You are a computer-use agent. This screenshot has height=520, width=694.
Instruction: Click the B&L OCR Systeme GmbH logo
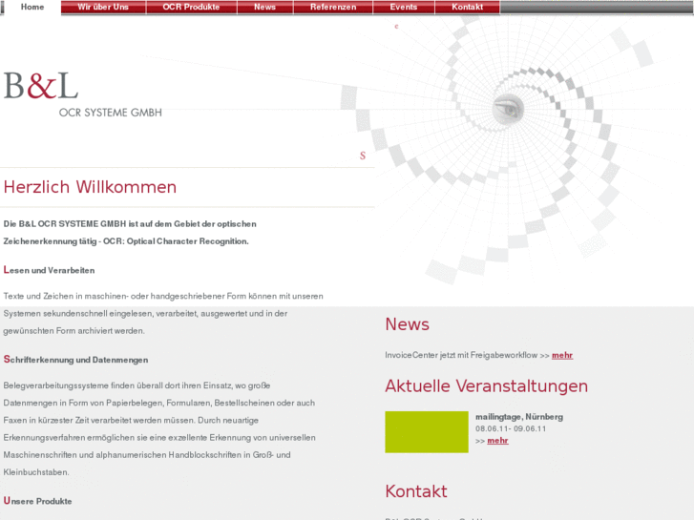tap(83, 94)
